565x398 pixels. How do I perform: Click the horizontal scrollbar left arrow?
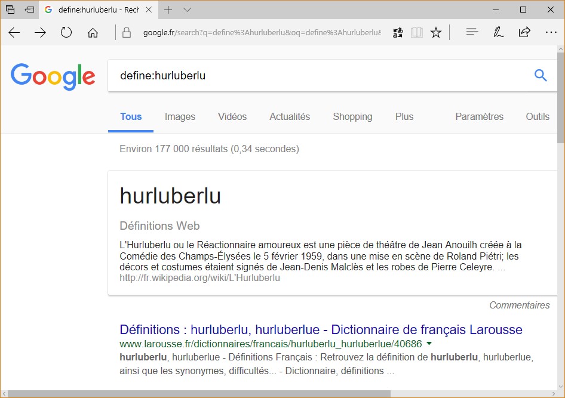pyautogui.click(x=4, y=394)
